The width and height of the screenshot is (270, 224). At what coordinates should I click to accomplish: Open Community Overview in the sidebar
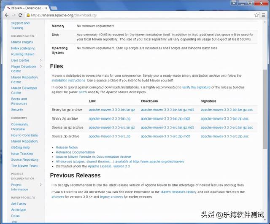click(x=19, y=127)
